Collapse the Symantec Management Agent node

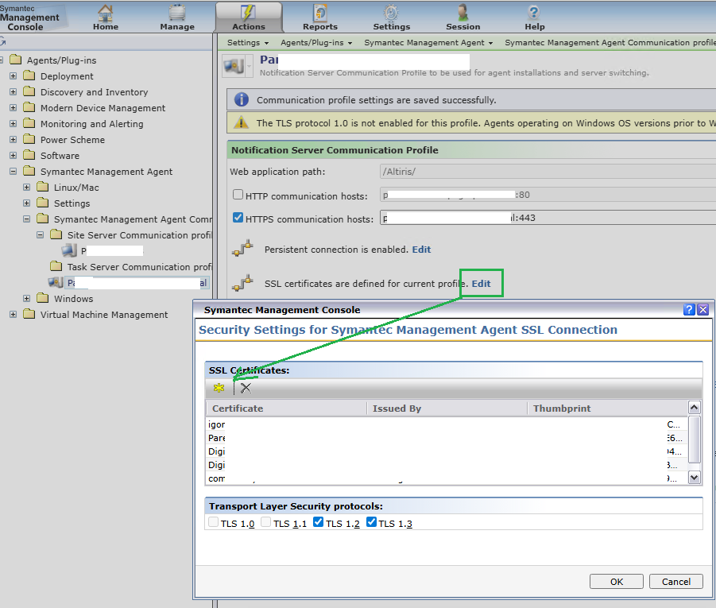click(x=14, y=172)
